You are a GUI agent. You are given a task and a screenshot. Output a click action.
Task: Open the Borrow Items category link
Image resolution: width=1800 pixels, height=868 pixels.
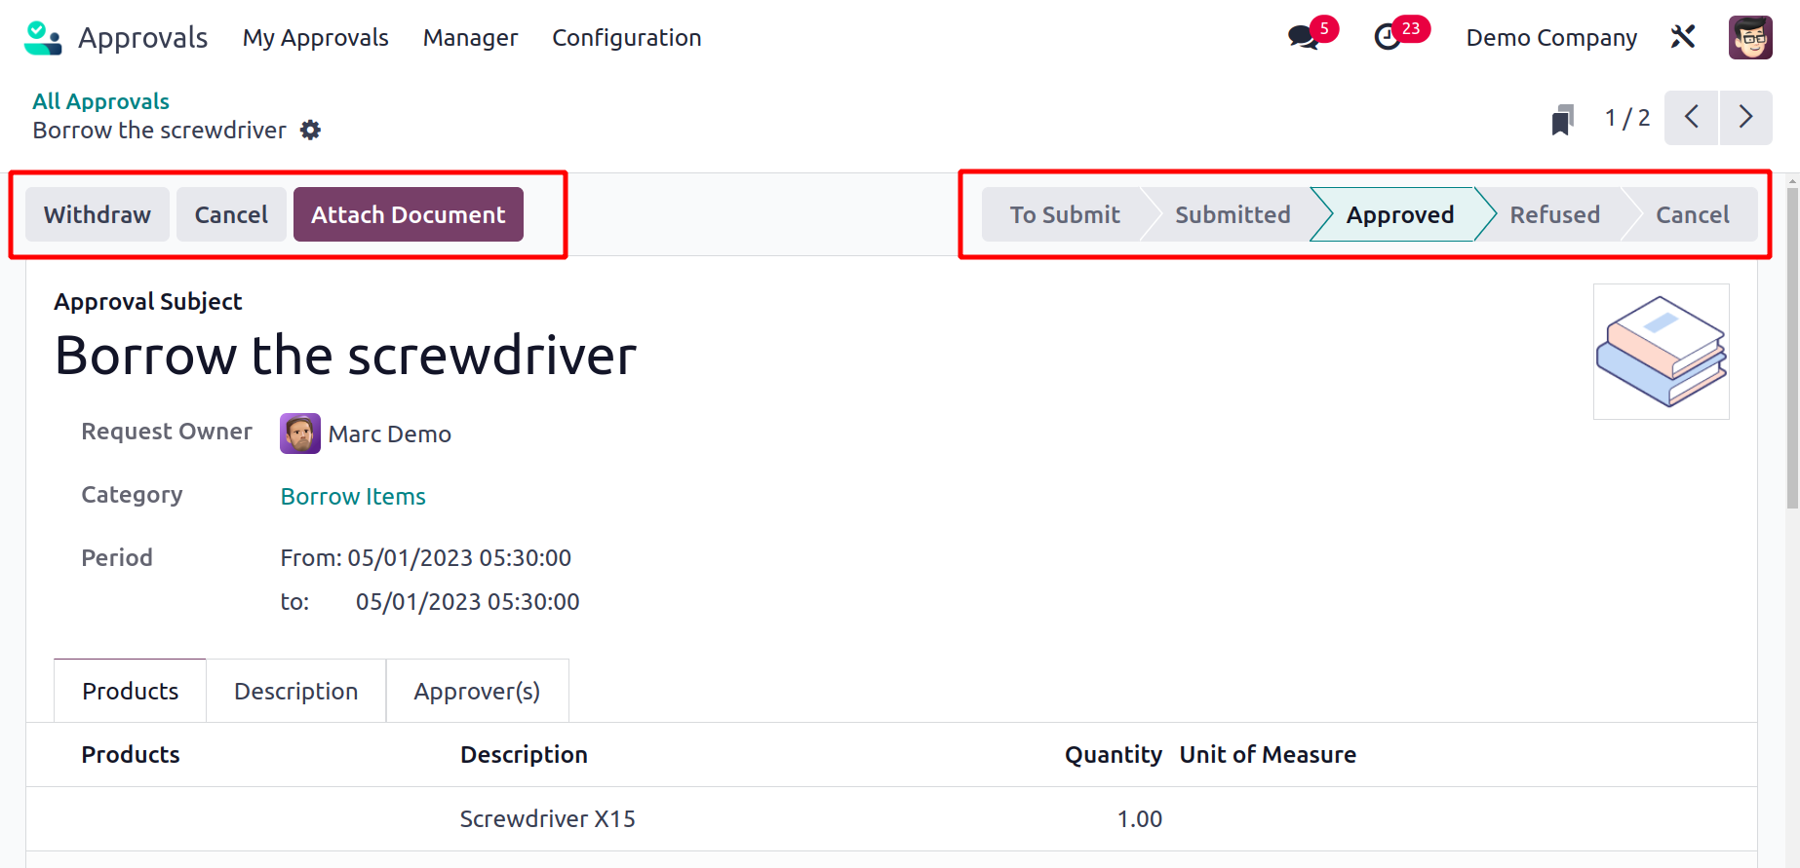tap(353, 497)
